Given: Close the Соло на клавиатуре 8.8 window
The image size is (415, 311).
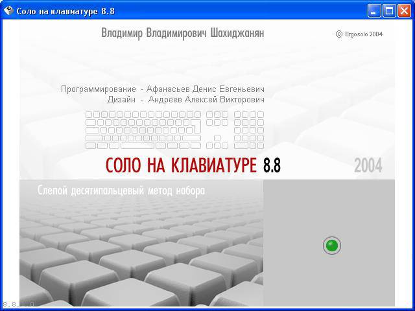Looking at the screenshot, I should (x=405, y=11).
